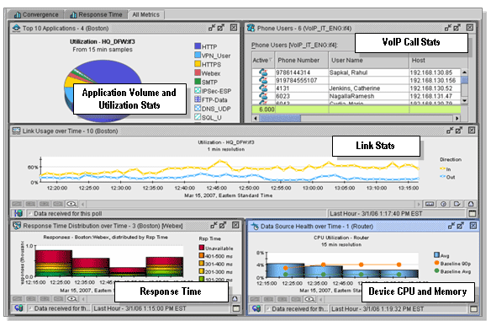
Task: Click the status icon in Data Source Health status bar
Action: tap(256, 309)
